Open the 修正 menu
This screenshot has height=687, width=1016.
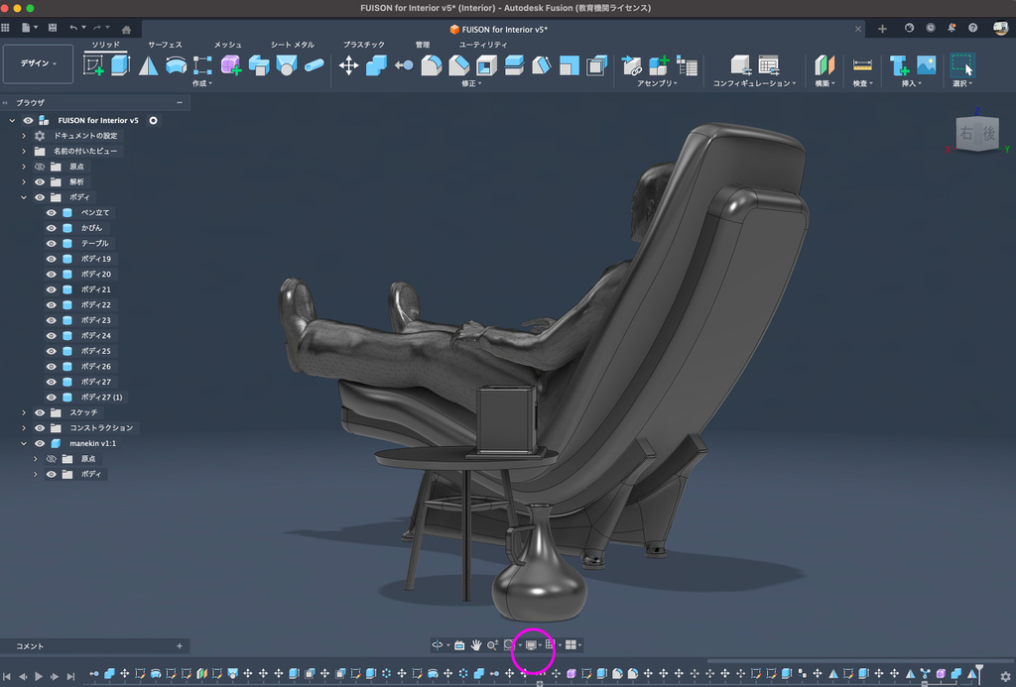(x=470, y=84)
